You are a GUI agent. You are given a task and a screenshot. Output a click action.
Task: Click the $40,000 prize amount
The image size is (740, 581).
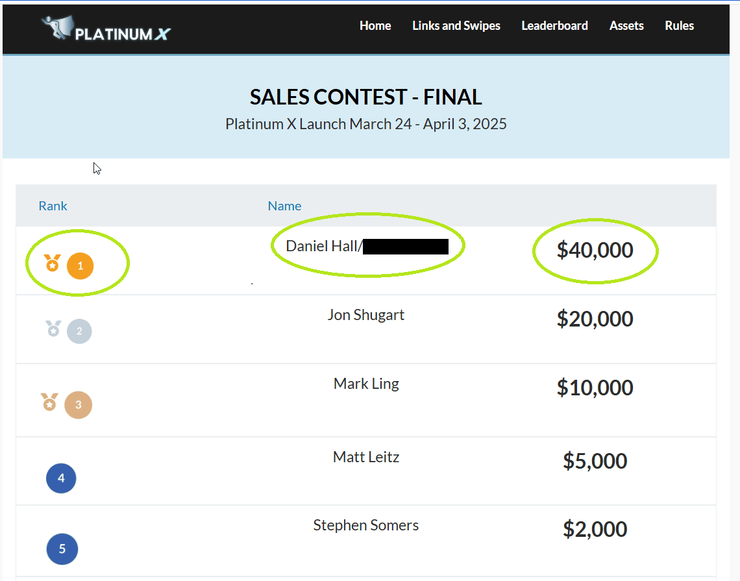tap(595, 250)
